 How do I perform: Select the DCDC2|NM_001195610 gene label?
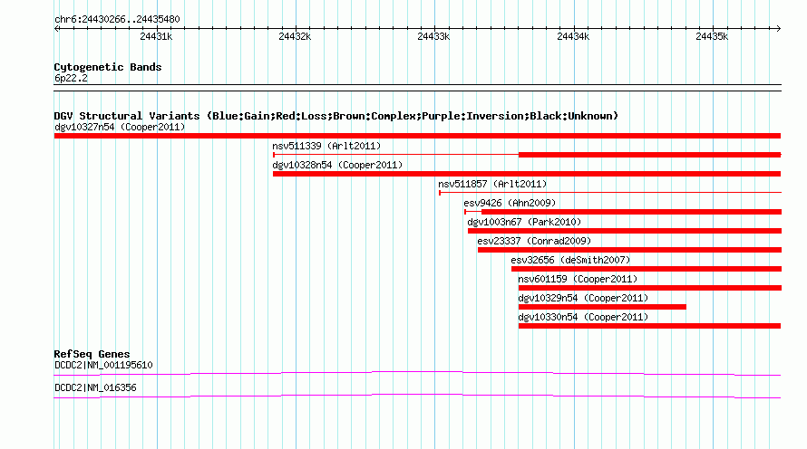click(x=103, y=366)
